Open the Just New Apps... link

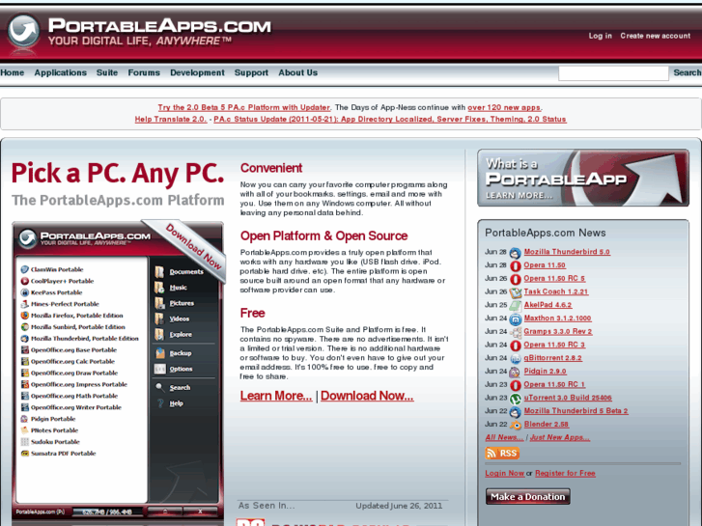(x=560, y=437)
